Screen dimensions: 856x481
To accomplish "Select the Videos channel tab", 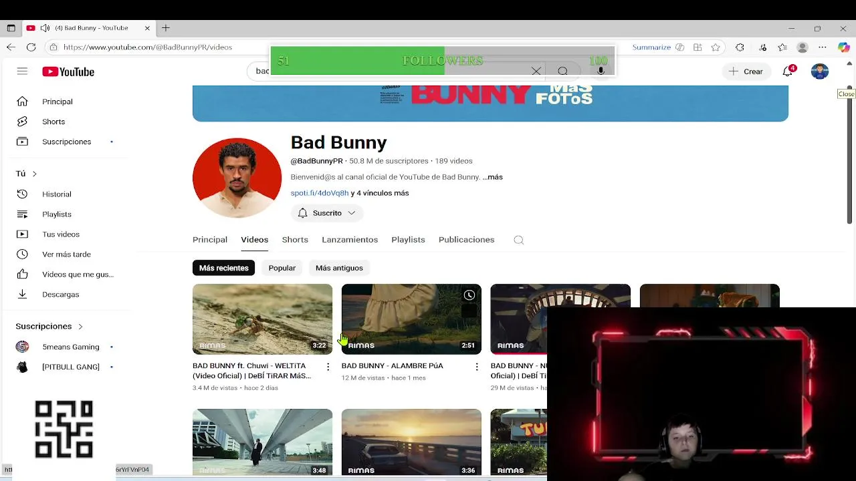I will 254,240.
